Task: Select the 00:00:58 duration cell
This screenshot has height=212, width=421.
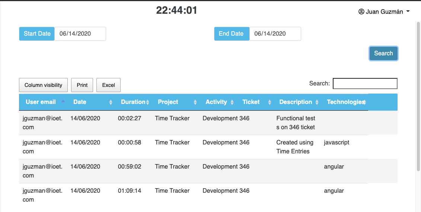Action: click(x=130, y=143)
